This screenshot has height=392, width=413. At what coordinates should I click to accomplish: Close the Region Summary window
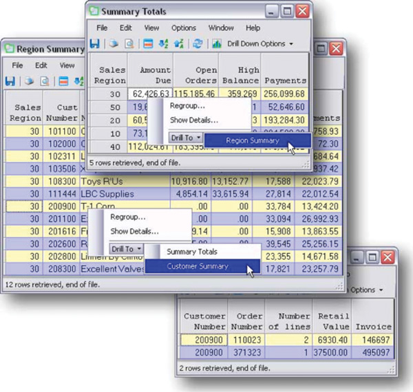pos(336,48)
